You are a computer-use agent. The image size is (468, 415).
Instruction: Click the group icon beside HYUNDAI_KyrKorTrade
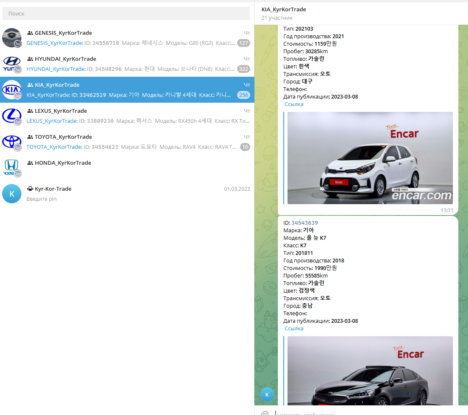point(30,59)
